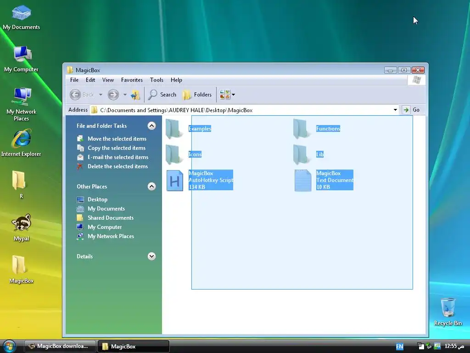Click the Back navigation arrow

75,95
